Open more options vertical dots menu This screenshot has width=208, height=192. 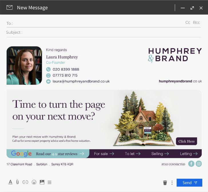tap(172, 183)
